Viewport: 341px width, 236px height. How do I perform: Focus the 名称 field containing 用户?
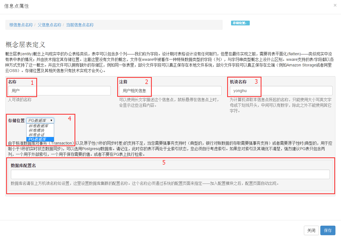[x=59, y=91]
